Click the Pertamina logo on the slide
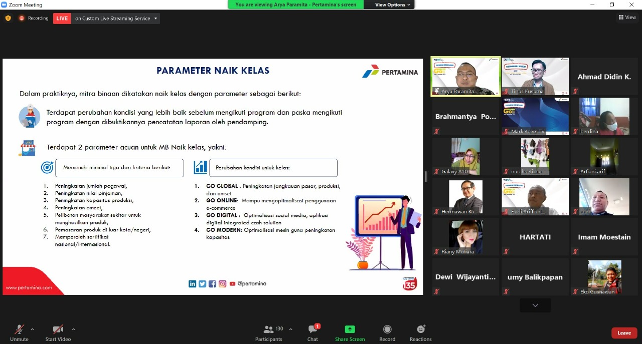The width and height of the screenshot is (642, 344). [x=390, y=72]
